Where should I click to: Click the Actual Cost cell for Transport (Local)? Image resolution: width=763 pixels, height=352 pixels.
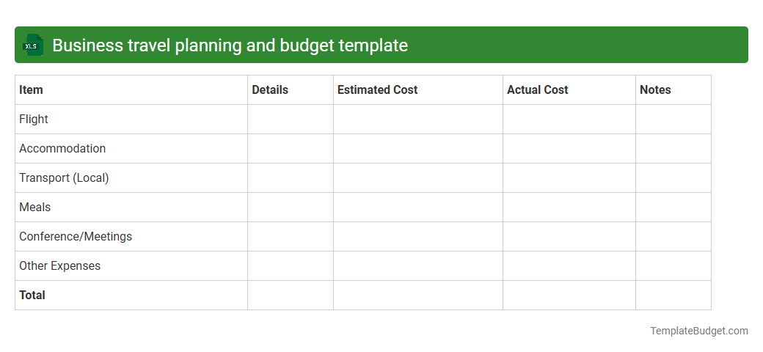point(569,178)
